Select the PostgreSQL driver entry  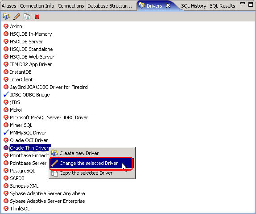click(x=22, y=171)
